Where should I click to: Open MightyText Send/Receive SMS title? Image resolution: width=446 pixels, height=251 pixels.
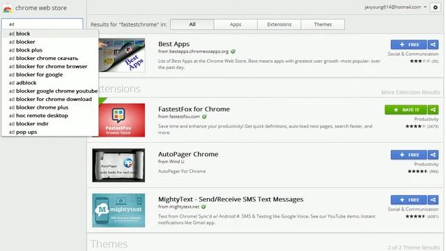(231, 199)
